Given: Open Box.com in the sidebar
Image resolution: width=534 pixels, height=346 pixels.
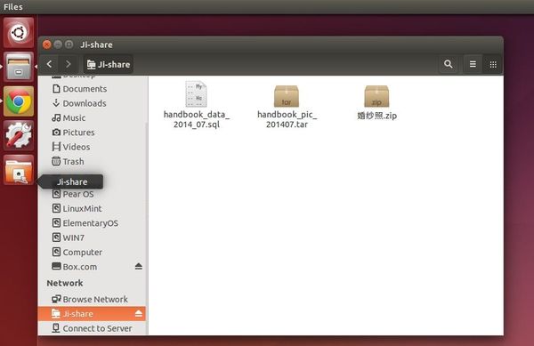Looking at the screenshot, I should (93, 267).
